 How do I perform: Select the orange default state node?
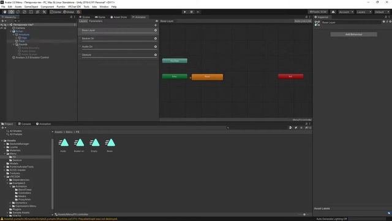(207, 77)
